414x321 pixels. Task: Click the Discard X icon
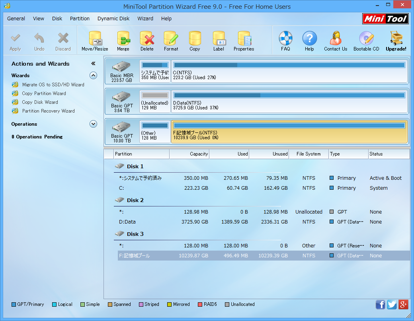pos(63,39)
